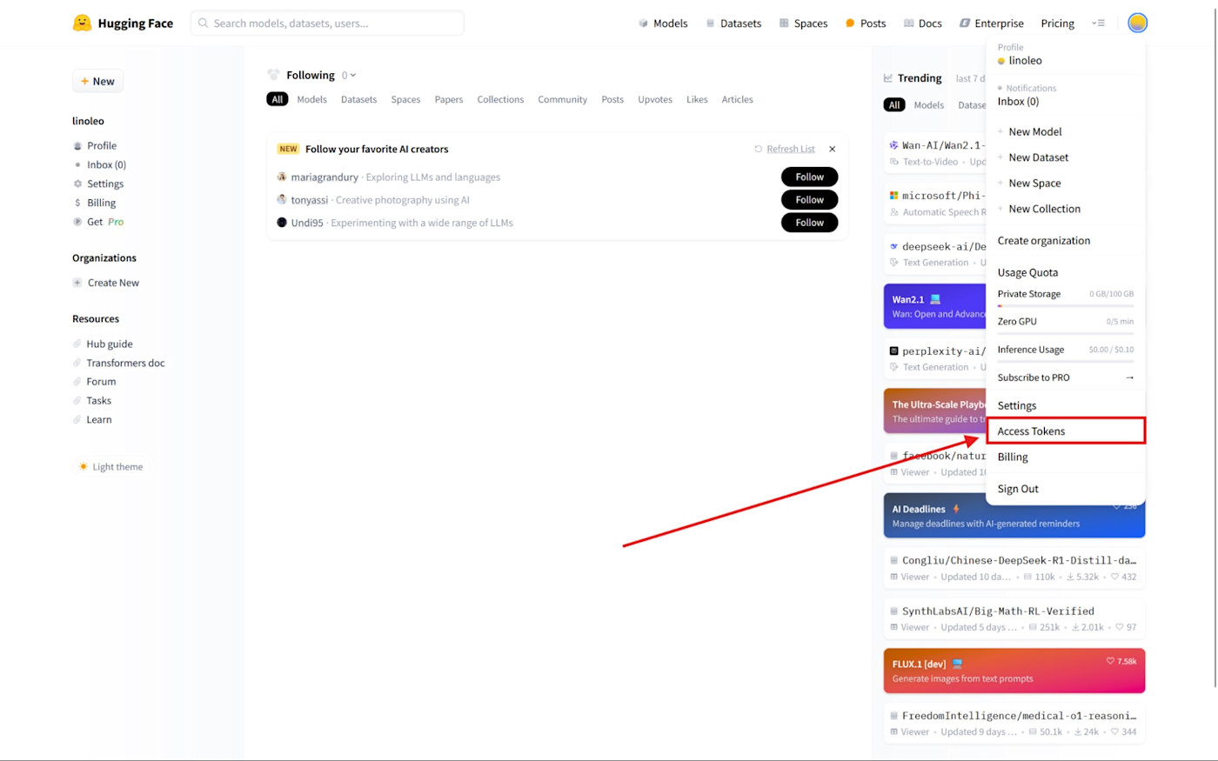Select the Papers feed filter tab
This screenshot has width=1218, height=761.
(x=449, y=99)
